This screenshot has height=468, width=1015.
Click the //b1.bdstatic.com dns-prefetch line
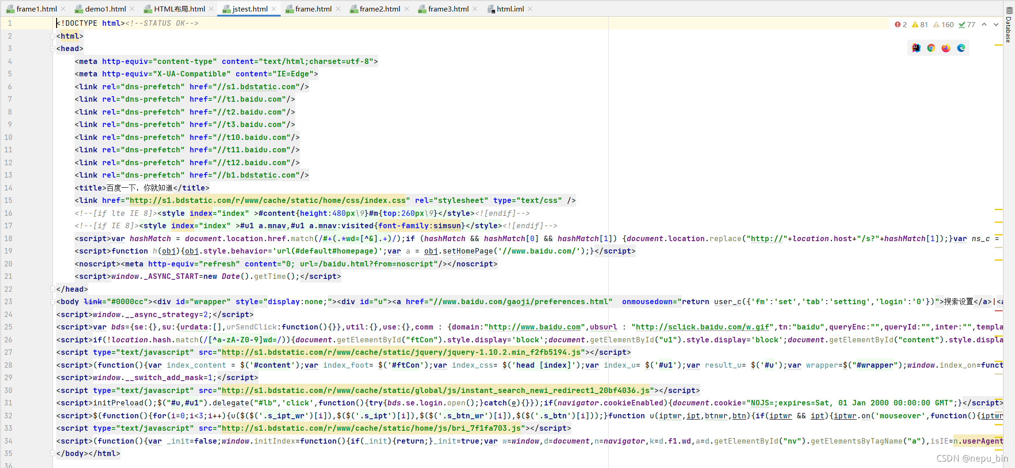(192, 175)
